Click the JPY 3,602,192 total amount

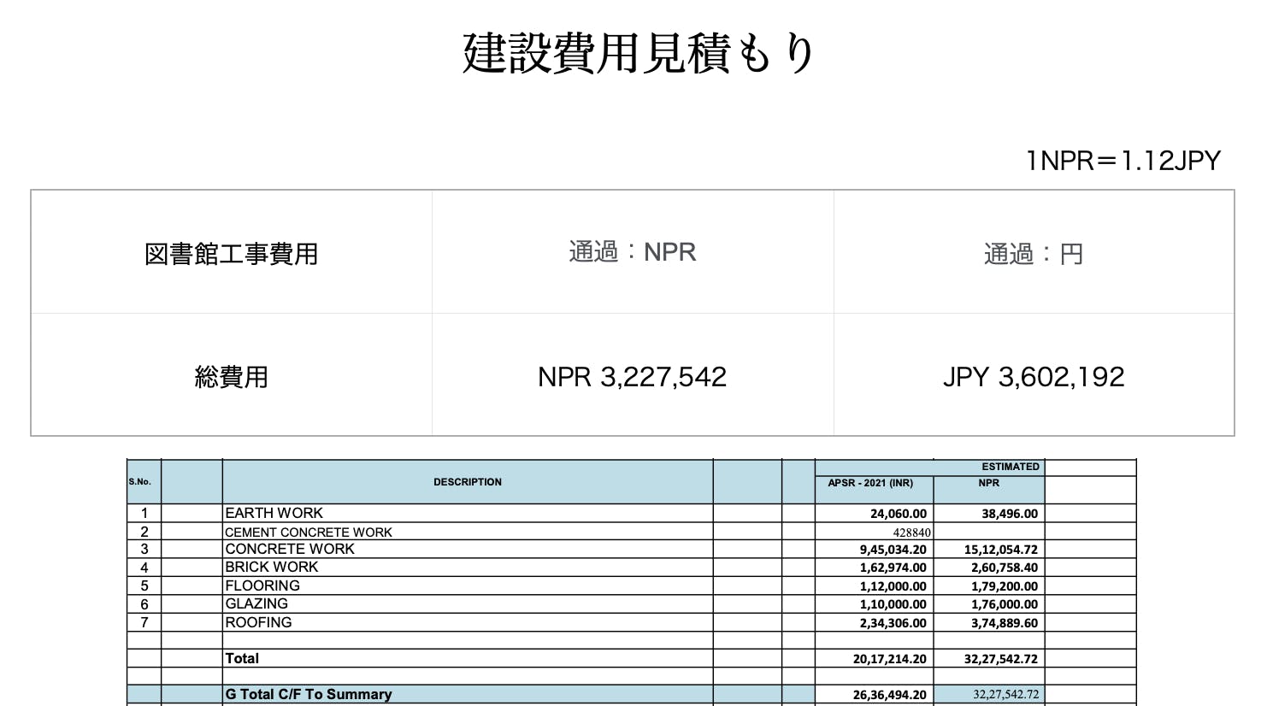tap(1033, 377)
